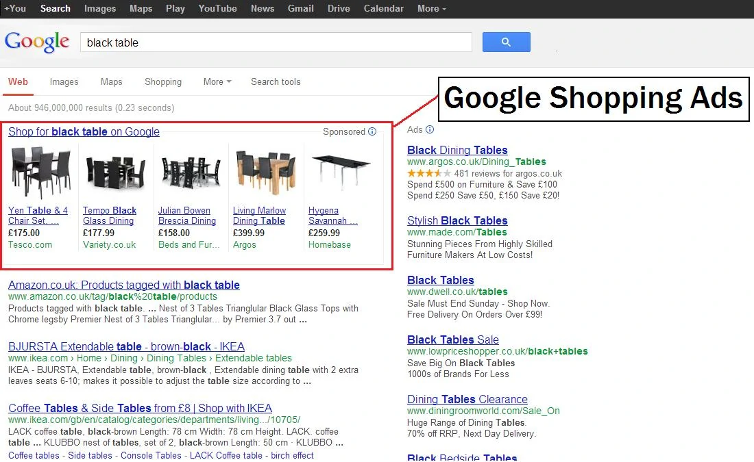Select the Living Marlow Dining Table thumbnail
The height and width of the screenshot is (462, 754).
[266, 170]
